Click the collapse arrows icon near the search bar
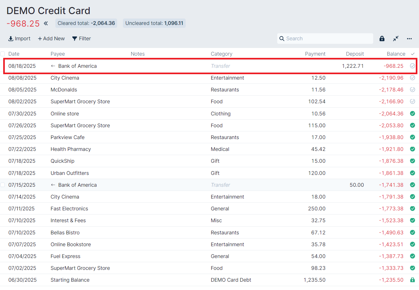 coord(396,38)
